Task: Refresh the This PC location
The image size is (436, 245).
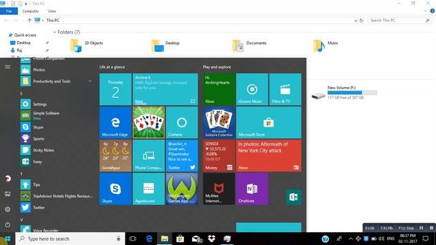Action: click(361, 20)
